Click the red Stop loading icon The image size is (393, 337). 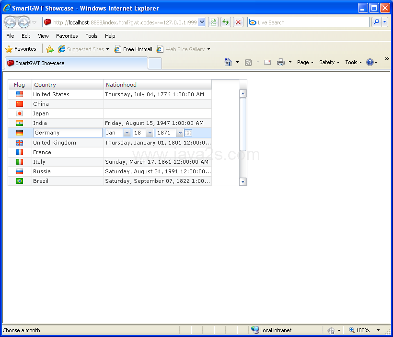click(238, 22)
